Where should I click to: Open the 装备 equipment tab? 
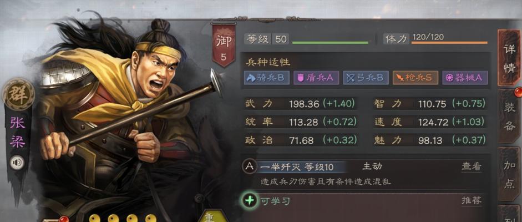(509, 116)
